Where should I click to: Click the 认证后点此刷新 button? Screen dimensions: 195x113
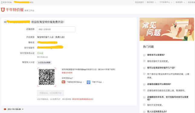[44, 63]
